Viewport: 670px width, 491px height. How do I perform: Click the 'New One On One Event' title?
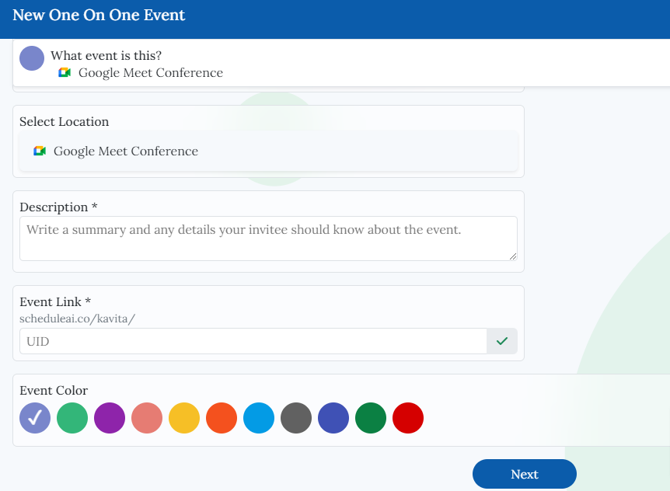[x=99, y=15]
